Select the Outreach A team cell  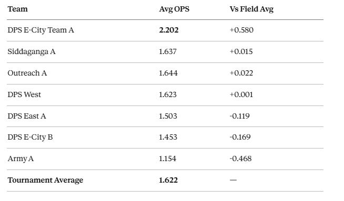point(27,73)
